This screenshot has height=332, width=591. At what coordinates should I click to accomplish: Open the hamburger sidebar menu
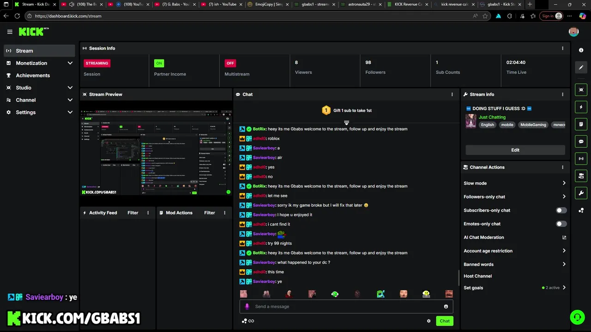coord(10,32)
